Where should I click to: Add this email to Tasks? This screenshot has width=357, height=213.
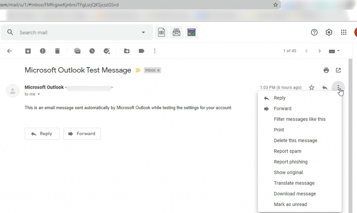tap(107, 51)
